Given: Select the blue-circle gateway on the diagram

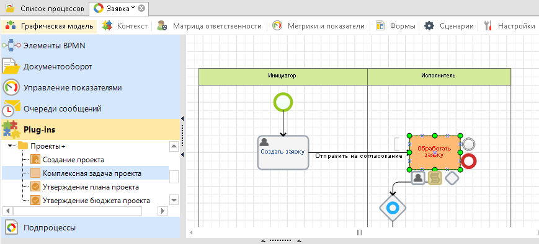Looking at the screenshot, I should (393, 207).
